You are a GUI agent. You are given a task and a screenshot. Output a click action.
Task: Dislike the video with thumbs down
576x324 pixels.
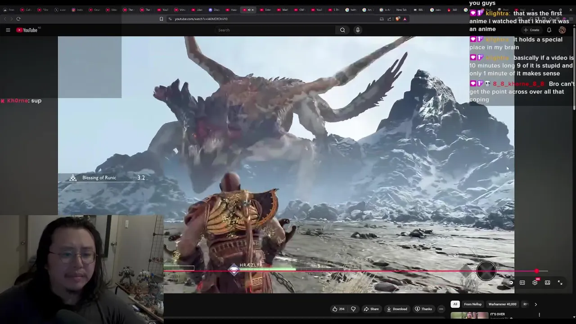point(353,309)
